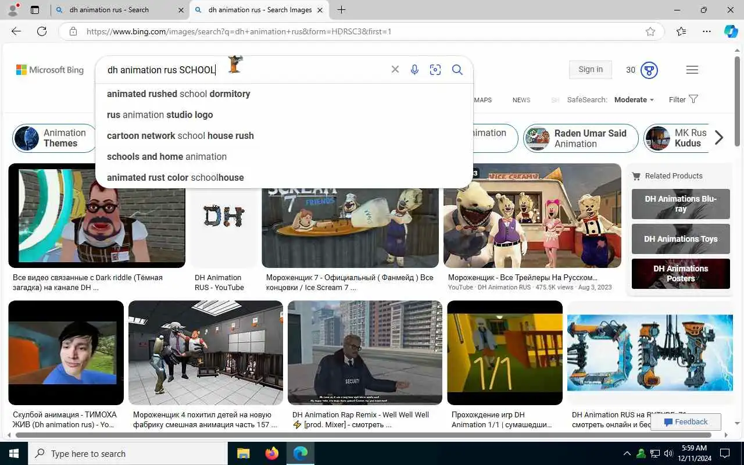Screen dimensions: 744x465
Task: Open blue robotic DH logo thumbnail
Action: click(x=650, y=353)
